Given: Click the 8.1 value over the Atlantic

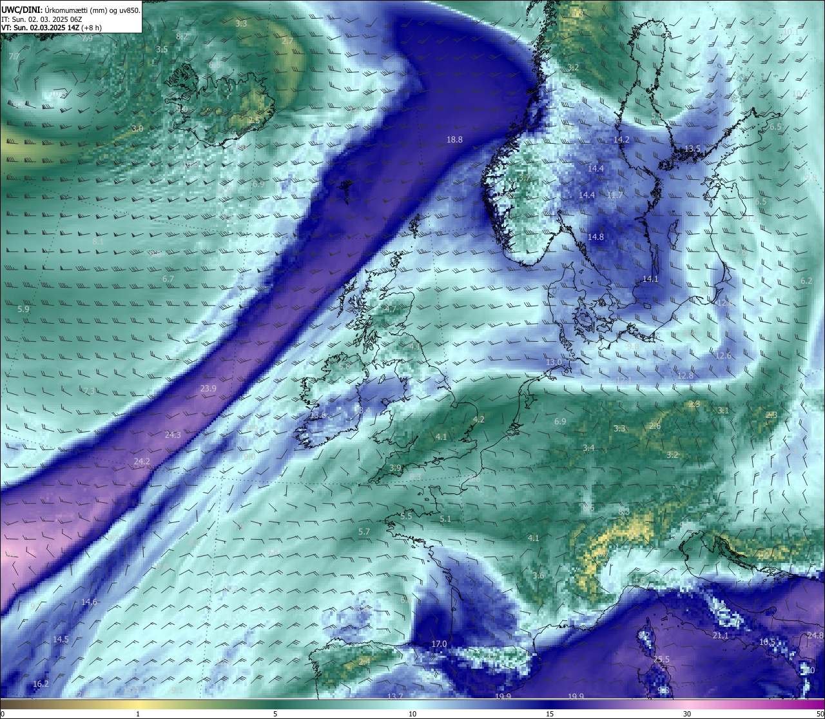Looking at the screenshot, I should (98, 241).
